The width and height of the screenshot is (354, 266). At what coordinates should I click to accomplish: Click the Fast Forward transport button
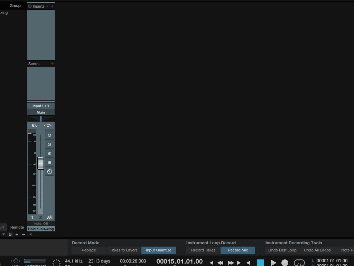point(231,263)
